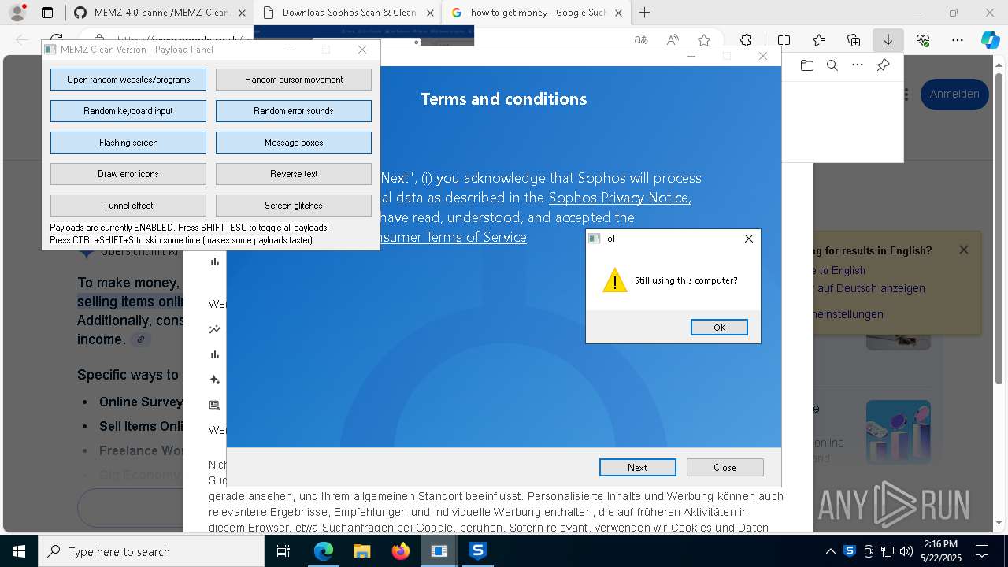
Task: Click the volume speaker tray icon
Action: [906, 551]
